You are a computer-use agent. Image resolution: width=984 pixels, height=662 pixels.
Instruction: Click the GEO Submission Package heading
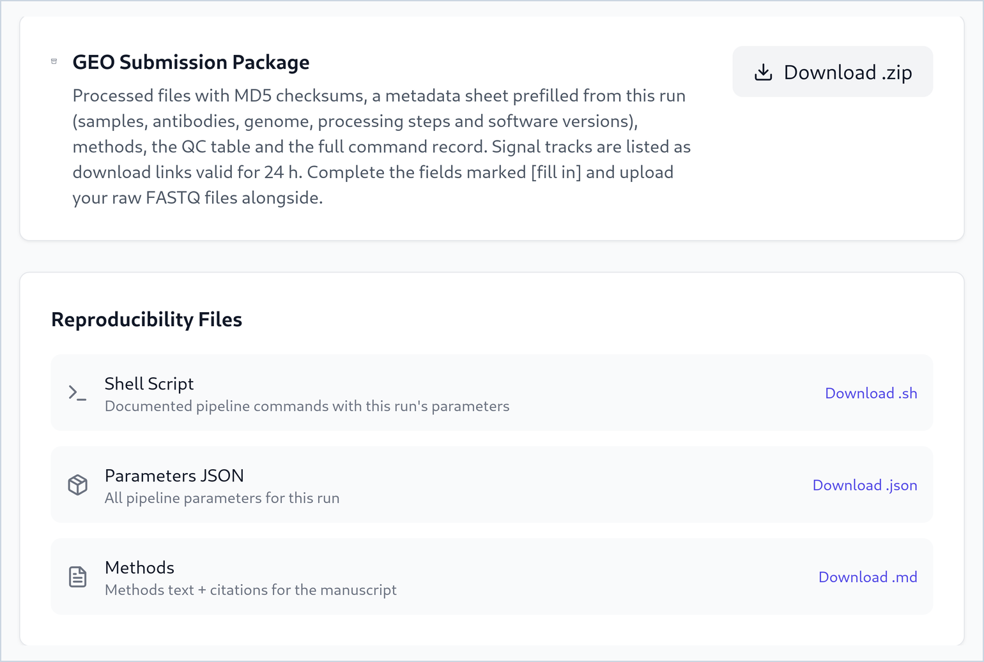(x=191, y=62)
